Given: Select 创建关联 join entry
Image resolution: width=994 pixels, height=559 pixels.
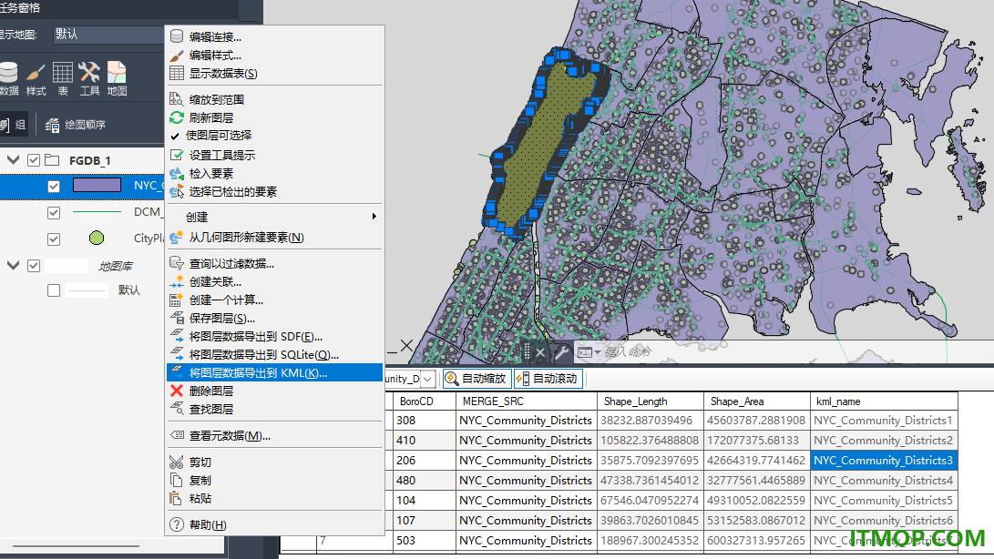Looking at the screenshot, I should [274, 281].
